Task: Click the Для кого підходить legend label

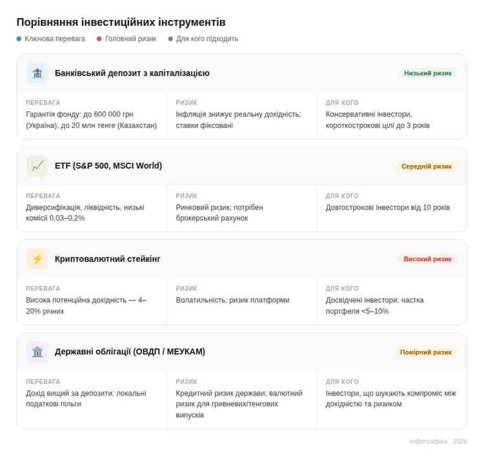Action: [x=207, y=39]
